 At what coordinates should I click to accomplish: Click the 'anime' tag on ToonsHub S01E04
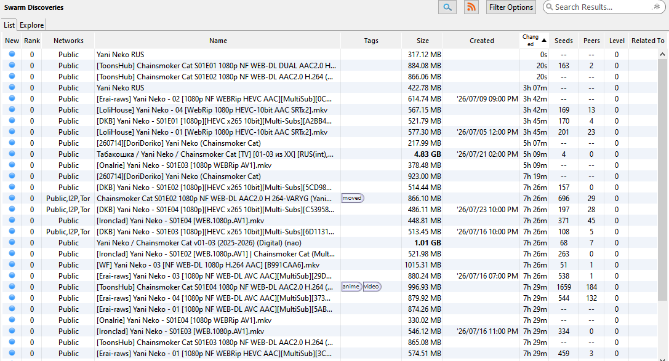click(351, 287)
